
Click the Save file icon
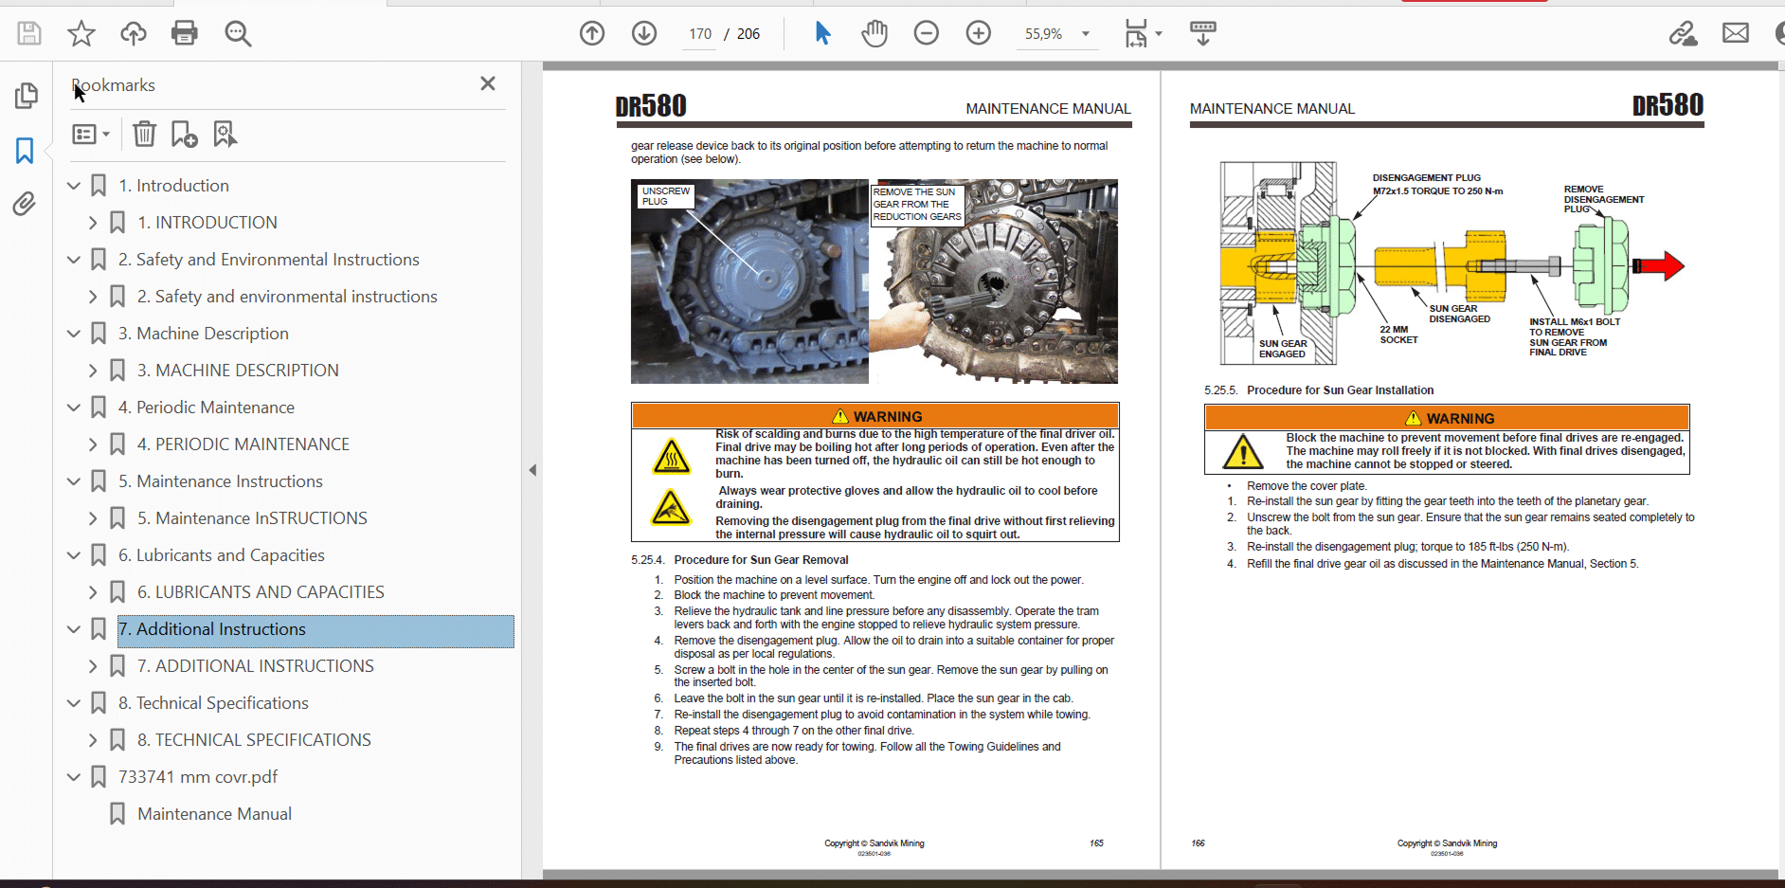29,33
